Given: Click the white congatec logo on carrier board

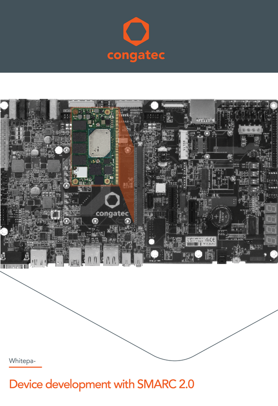Looking at the screenshot, I should coord(112,205).
